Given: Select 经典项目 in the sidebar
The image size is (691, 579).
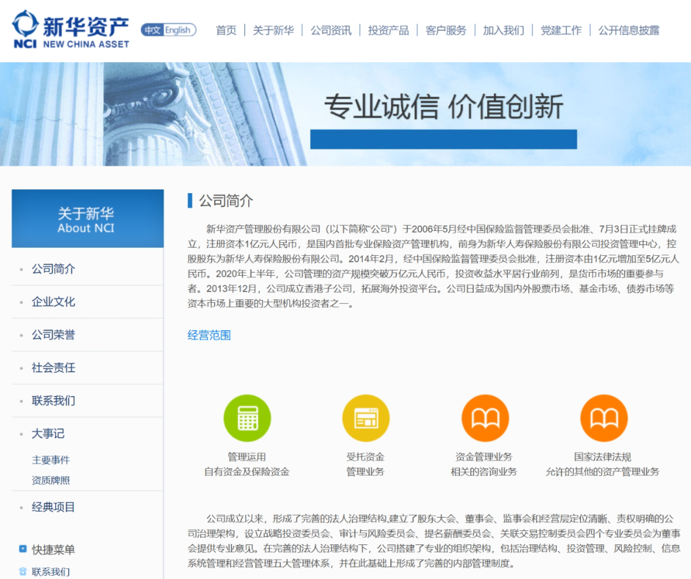Looking at the screenshot, I should pyautogui.click(x=53, y=507).
